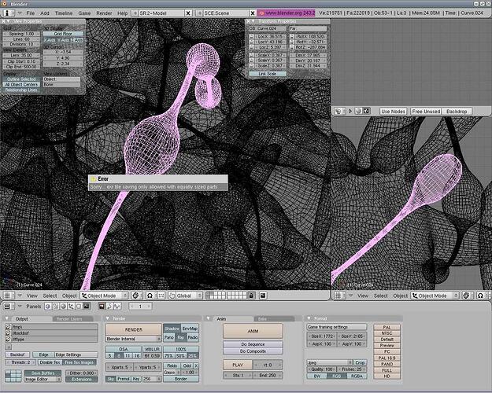Click the Render buttons sub-context icon
492x393 pixels.
coord(102,307)
